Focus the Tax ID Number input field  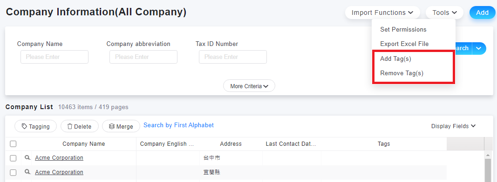[232, 57]
